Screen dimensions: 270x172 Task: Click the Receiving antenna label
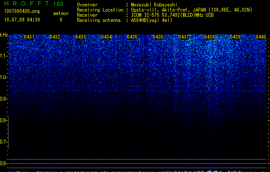coord(99,20)
